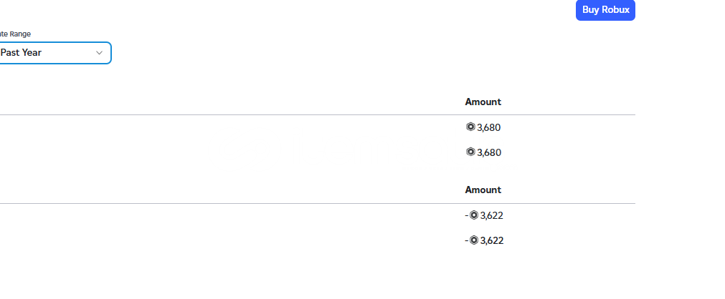Click the chevron arrow in Date Range selector
Image resolution: width=725 pixels, height=299 pixels.
[x=99, y=53]
